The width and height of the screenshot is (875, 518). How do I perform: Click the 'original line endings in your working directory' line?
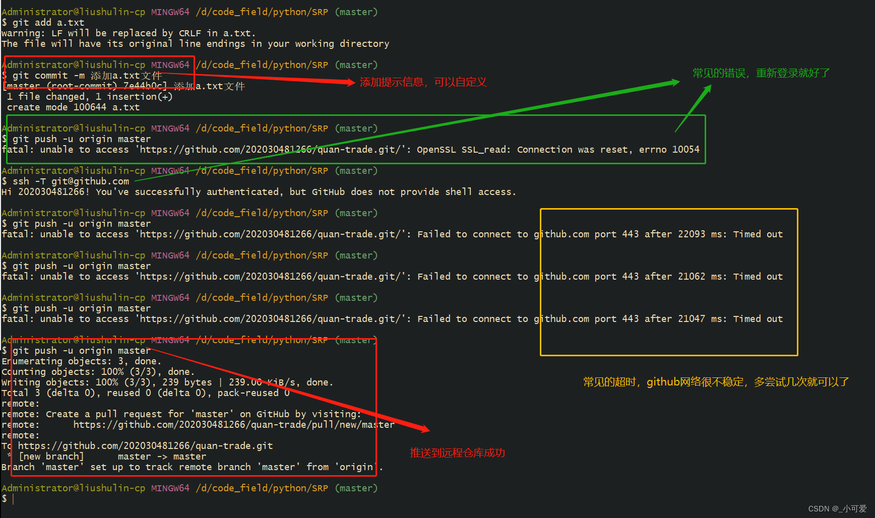tap(196, 44)
